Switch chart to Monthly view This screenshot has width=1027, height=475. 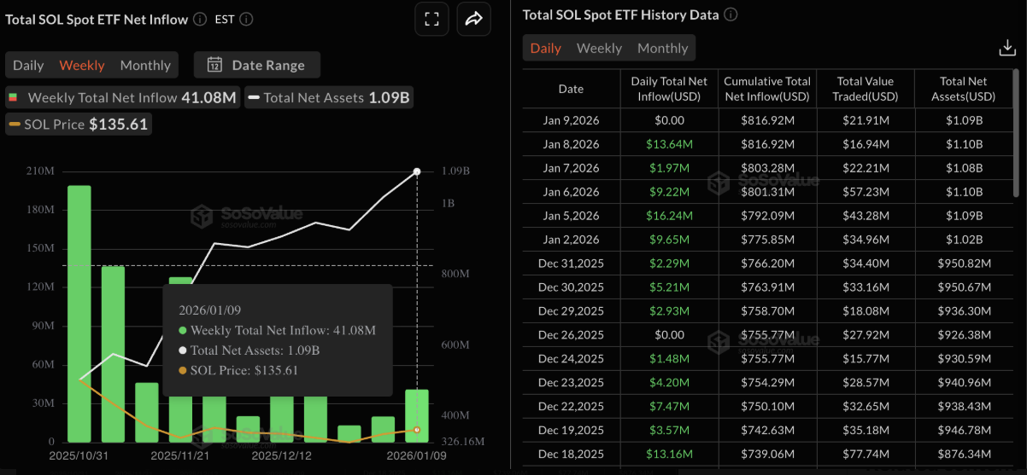click(145, 65)
